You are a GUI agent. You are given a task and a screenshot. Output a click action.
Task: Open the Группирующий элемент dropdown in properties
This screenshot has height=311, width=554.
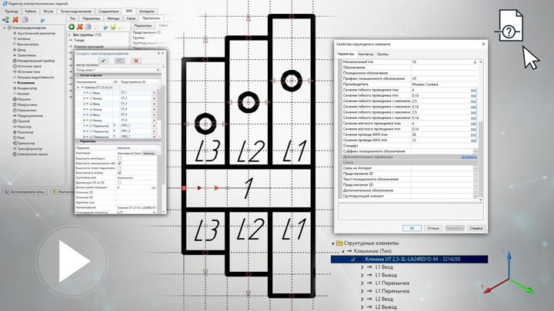pos(476,196)
